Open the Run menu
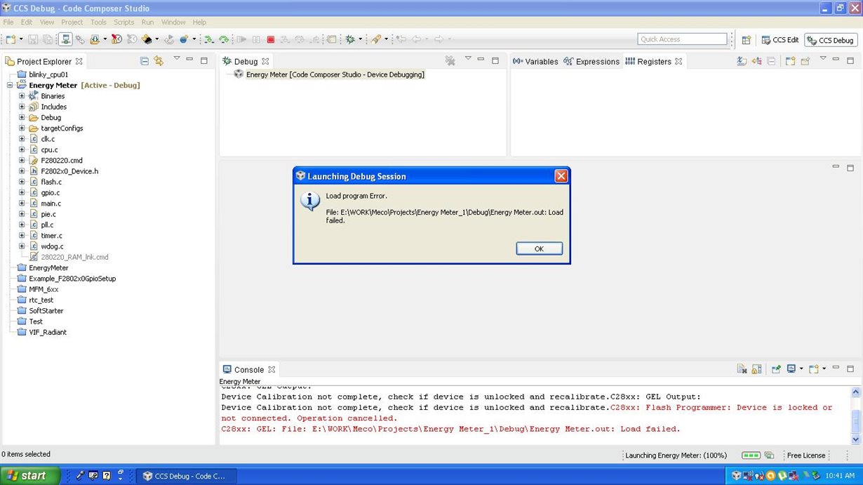The width and height of the screenshot is (863, 485). click(147, 22)
